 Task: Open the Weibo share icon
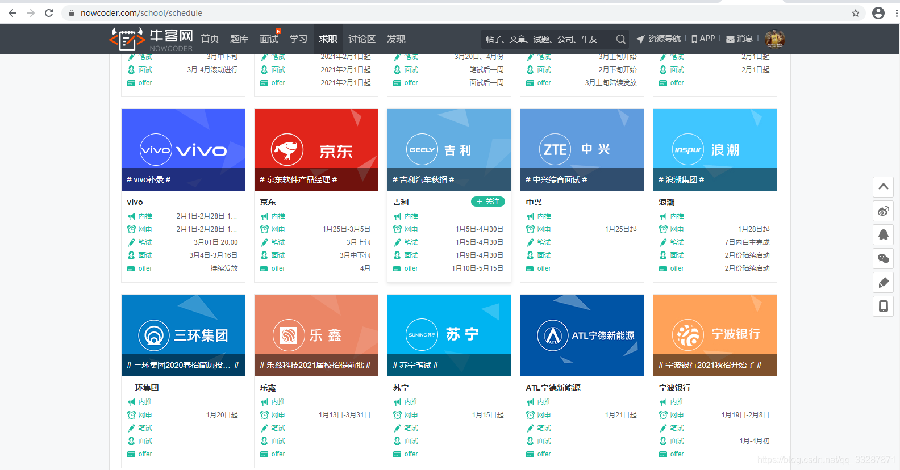[x=884, y=211]
